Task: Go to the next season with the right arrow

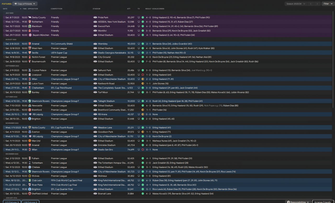Action: click(317, 4)
